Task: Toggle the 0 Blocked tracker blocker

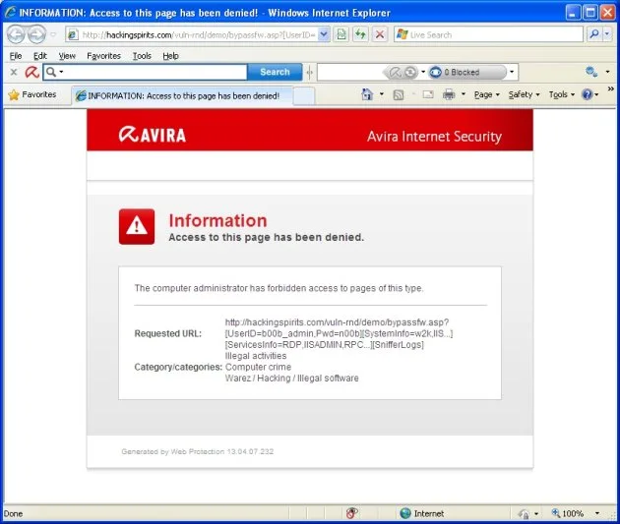Action: coord(466,73)
